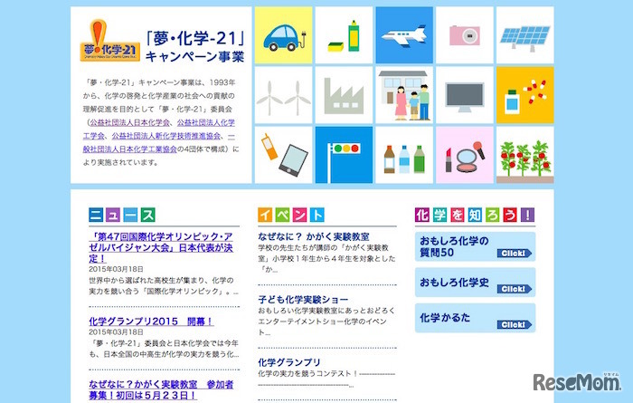The image size is (633, 403).
Task: Click the おもしろ化学の質問50 button
Action: tap(475, 246)
